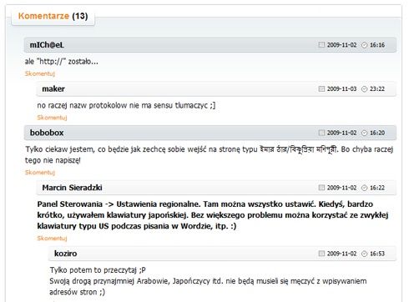Click clock icon beside 16:53

tap(364, 254)
